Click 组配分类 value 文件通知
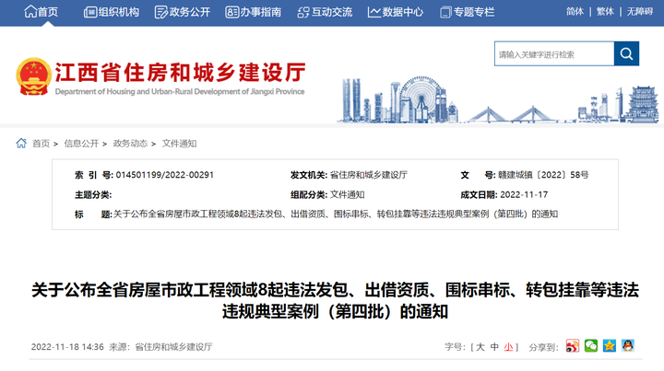The height and width of the screenshot is (371, 664). (x=348, y=195)
